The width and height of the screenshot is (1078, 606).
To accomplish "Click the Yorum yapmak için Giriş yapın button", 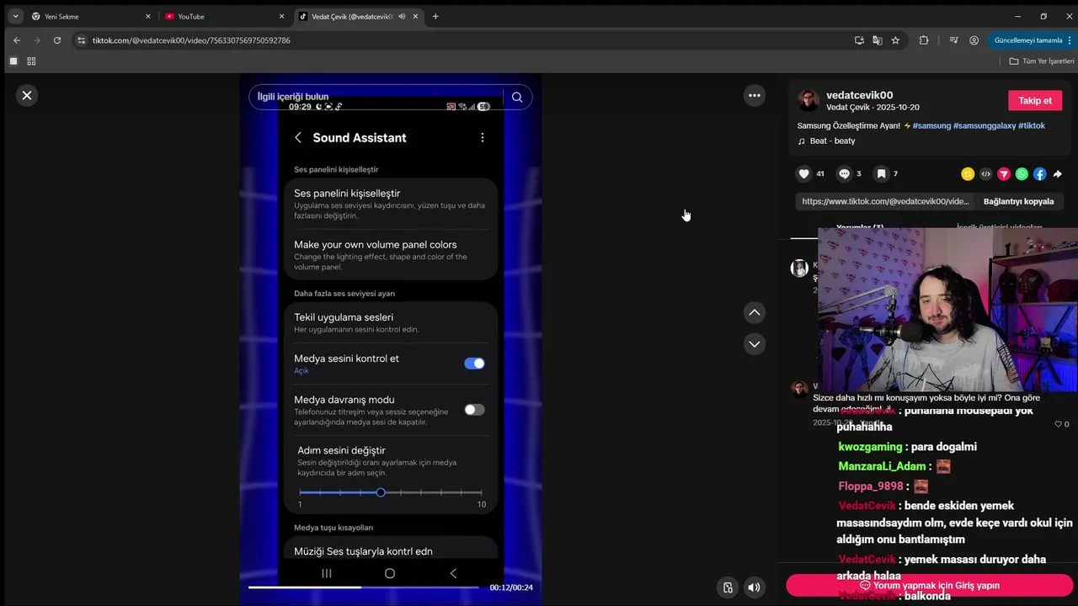I will (930, 586).
